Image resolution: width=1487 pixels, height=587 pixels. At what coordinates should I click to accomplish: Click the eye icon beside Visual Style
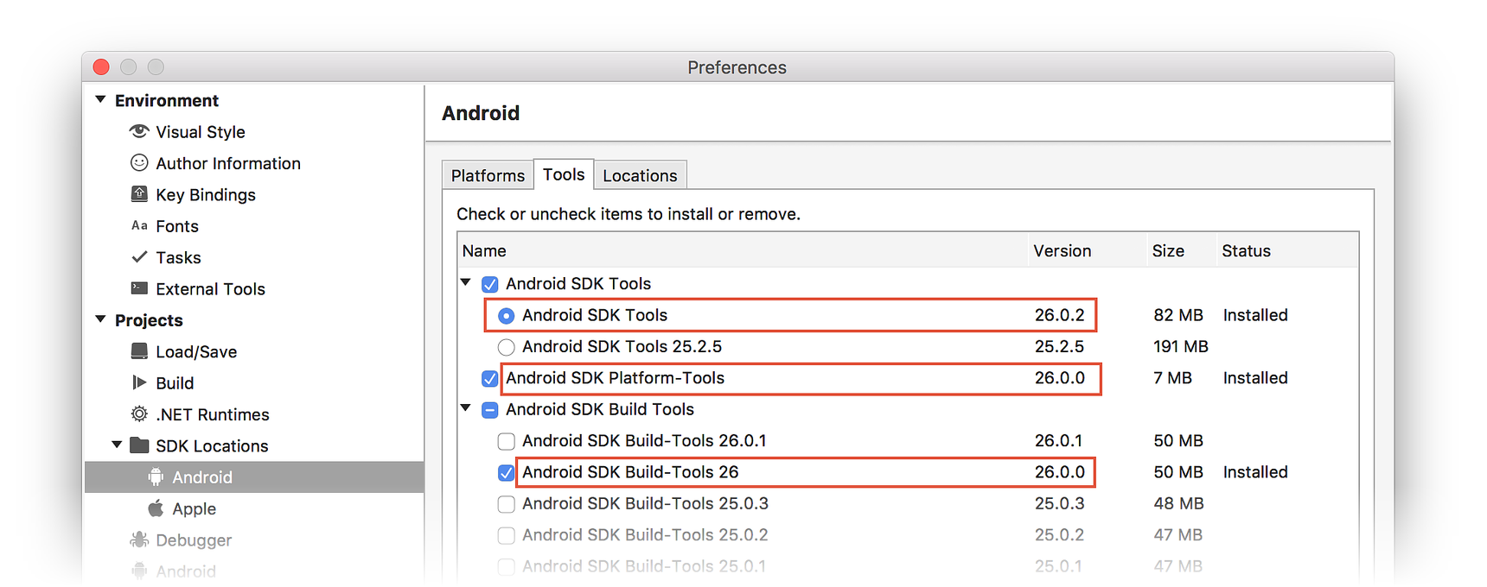click(138, 131)
